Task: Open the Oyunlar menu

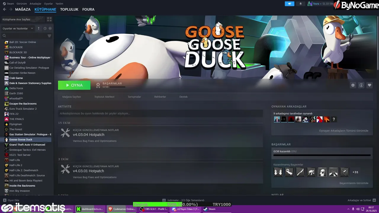Action: (x=48, y=4)
